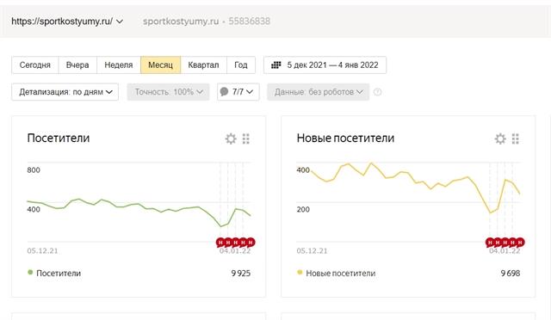Viewport: 551px width, 320px height.
Task: Toggle green Посетители legend series
Action: [54, 273]
